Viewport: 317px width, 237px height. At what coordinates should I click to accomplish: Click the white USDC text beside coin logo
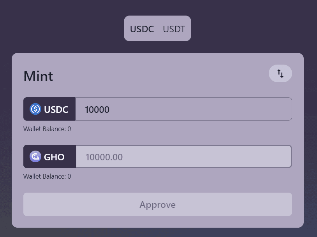click(56, 110)
